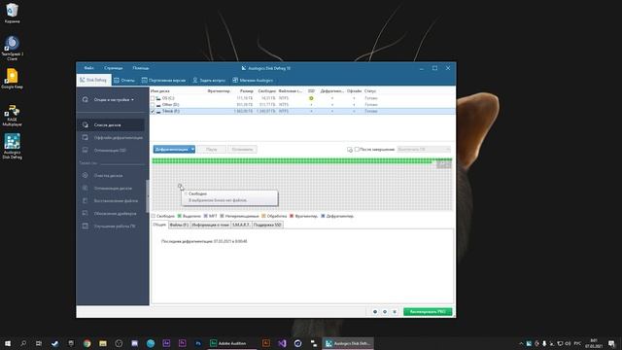Screen dimensions: 622x350
Task: Switch to Поддержка SSD tab
Action: click(267, 225)
